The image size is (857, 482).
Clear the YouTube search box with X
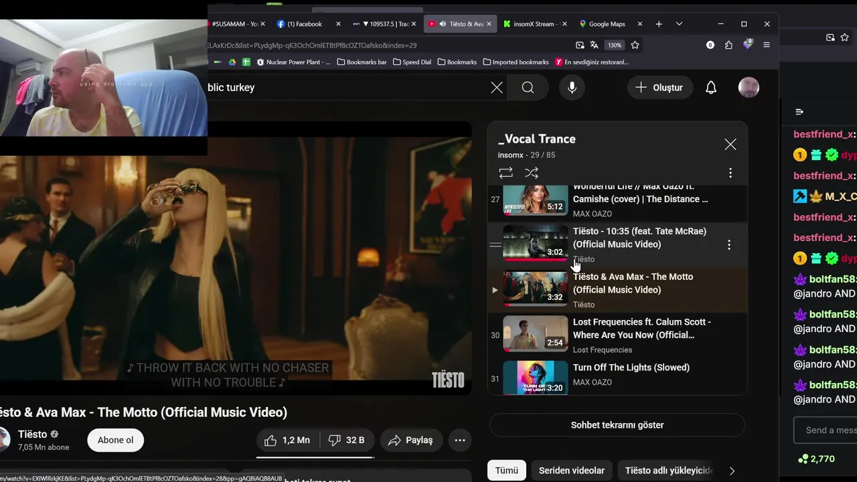[x=497, y=88]
